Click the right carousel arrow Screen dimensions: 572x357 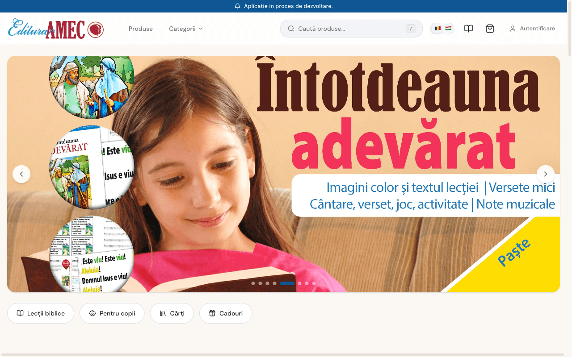tap(546, 174)
